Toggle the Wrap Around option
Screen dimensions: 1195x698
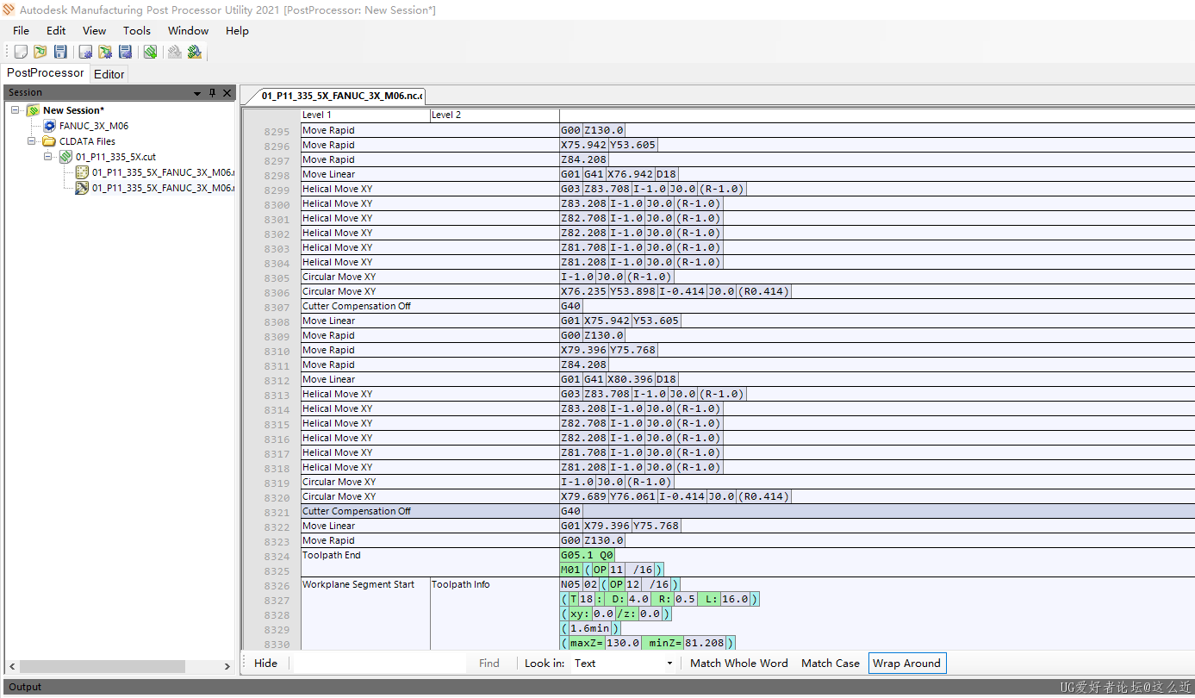click(906, 663)
